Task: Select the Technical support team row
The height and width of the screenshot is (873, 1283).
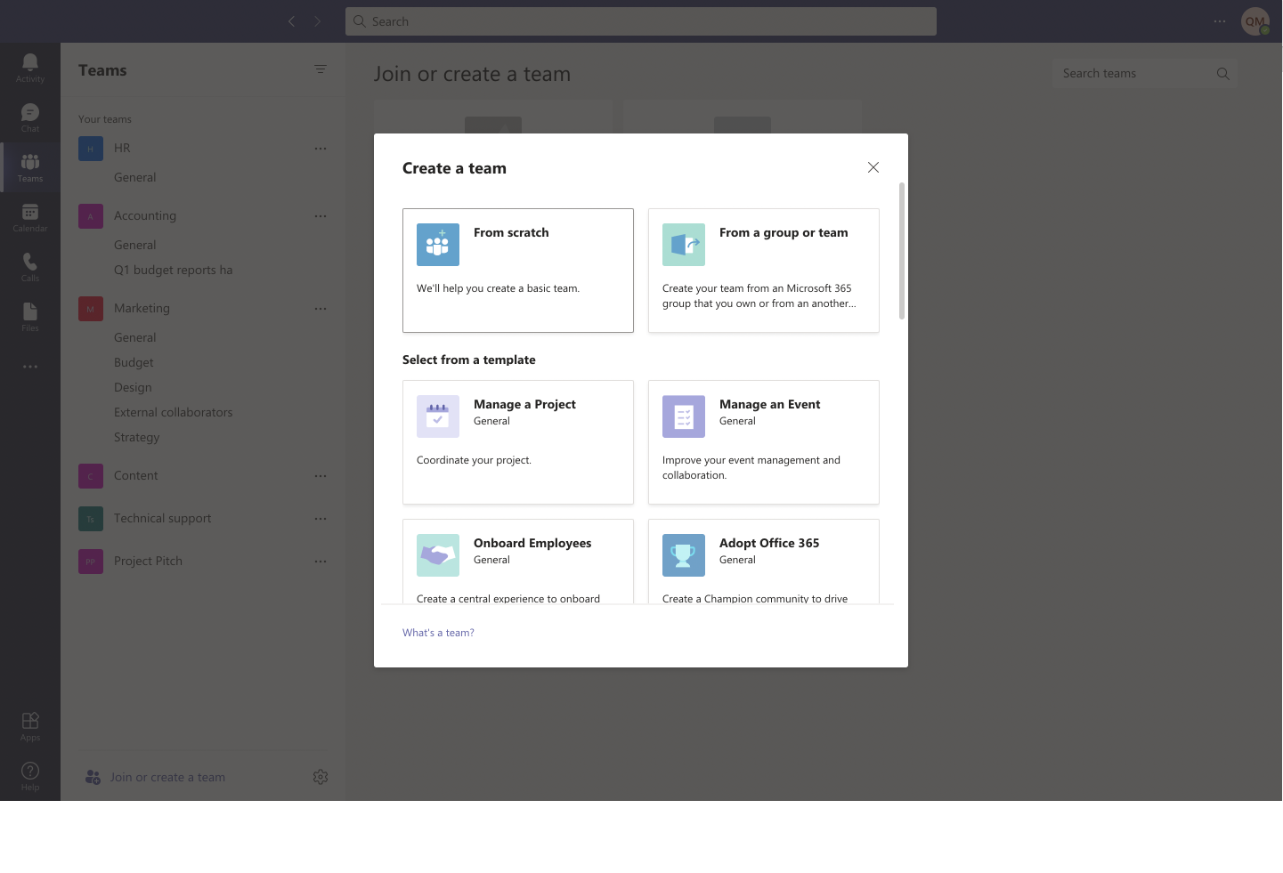Action: tap(203, 519)
